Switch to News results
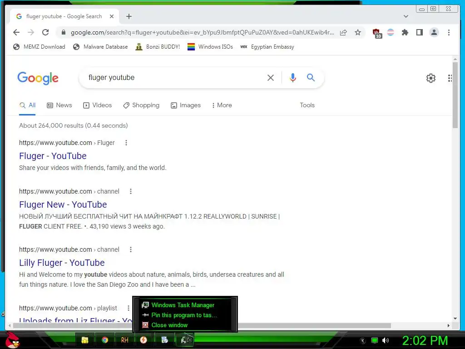 click(x=59, y=105)
